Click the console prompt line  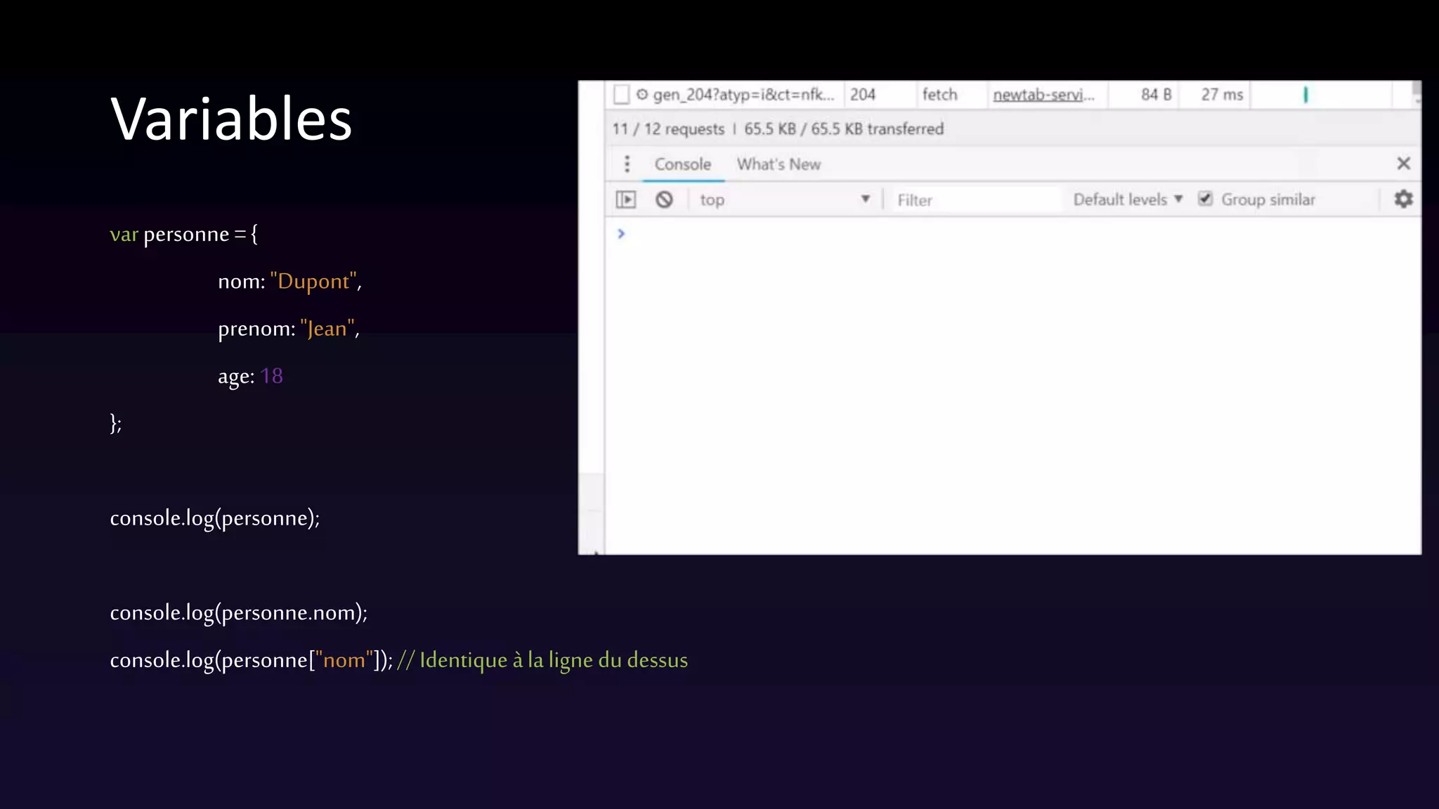point(1012,234)
